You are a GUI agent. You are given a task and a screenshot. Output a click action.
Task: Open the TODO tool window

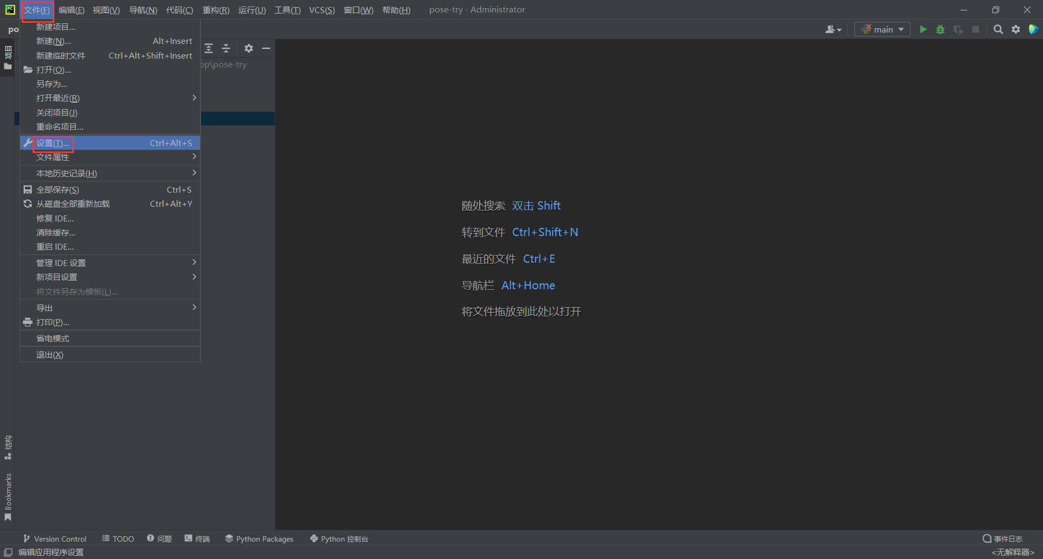(118, 538)
